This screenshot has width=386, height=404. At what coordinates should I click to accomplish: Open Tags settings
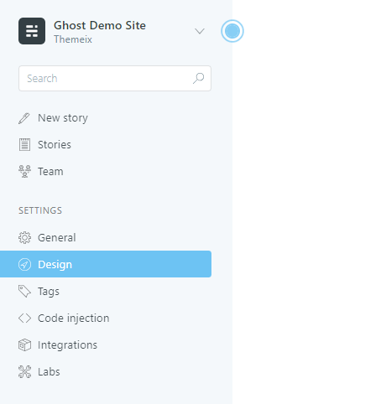49,292
